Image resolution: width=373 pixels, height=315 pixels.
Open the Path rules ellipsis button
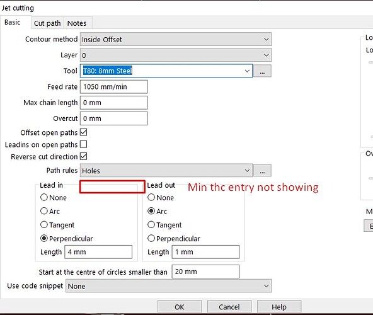(262, 170)
